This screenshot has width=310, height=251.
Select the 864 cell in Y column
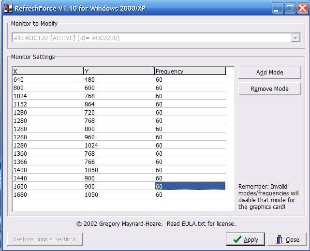coord(119,104)
